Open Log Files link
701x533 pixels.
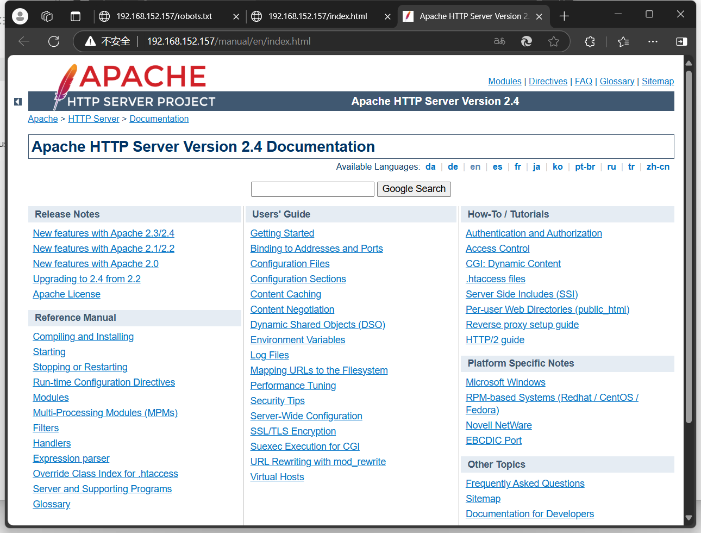(270, 355)
